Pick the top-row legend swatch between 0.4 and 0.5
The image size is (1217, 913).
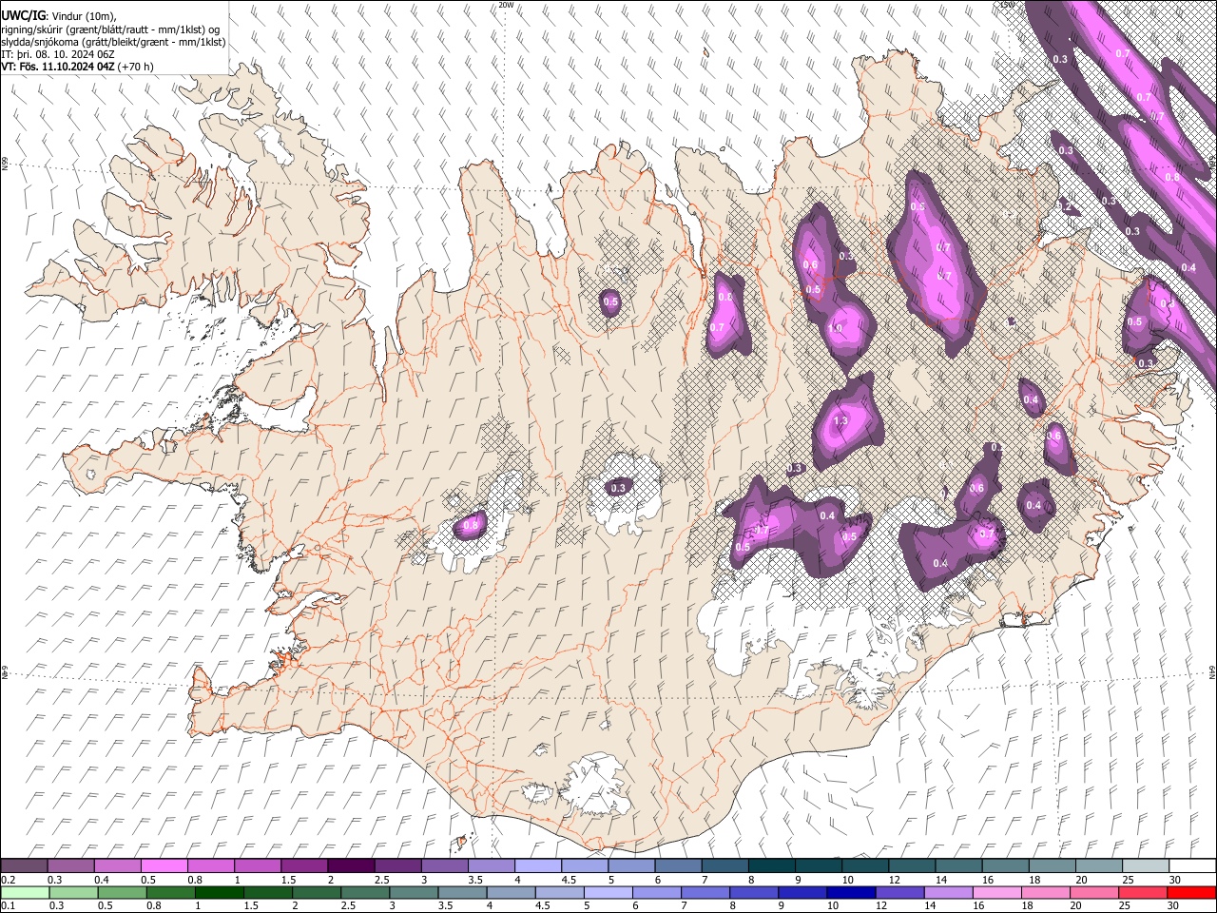click(118, 865)
